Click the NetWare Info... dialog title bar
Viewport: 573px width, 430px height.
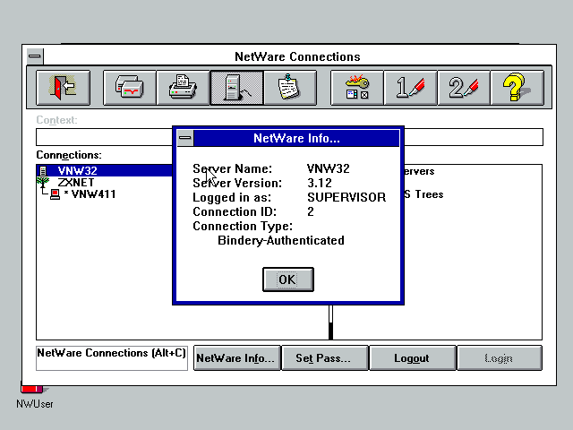tap(296, 138)
